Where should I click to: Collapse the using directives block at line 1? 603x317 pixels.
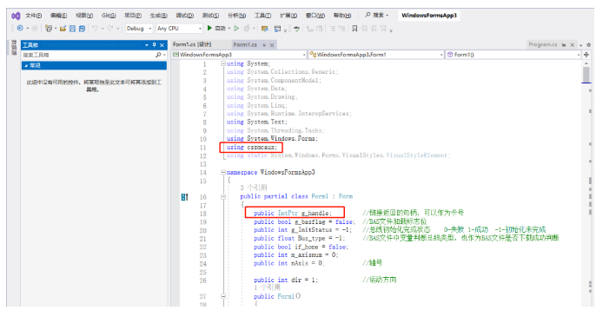[x=223, y=63]
